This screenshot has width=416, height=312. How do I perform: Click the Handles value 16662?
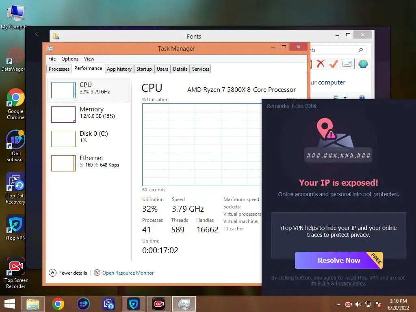point(207,230)
